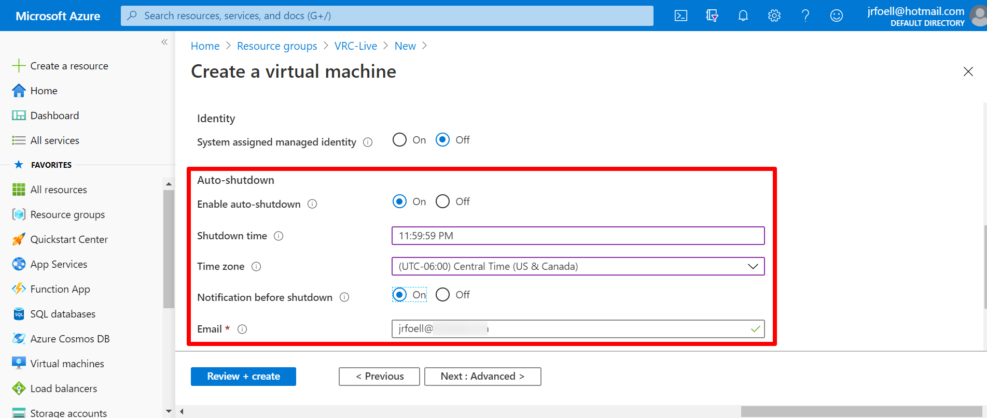Open the portal settings gear
Viewport: 987px width, 418px height.
(774, 16)
